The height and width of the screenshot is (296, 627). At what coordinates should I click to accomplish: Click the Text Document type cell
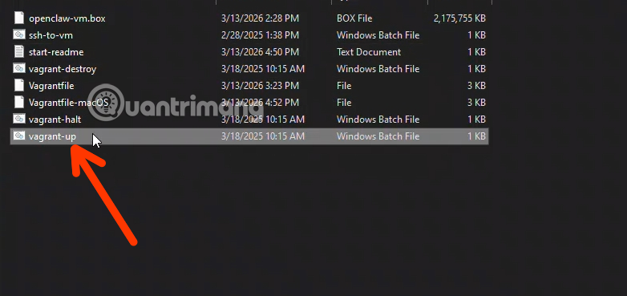[369, 52]
